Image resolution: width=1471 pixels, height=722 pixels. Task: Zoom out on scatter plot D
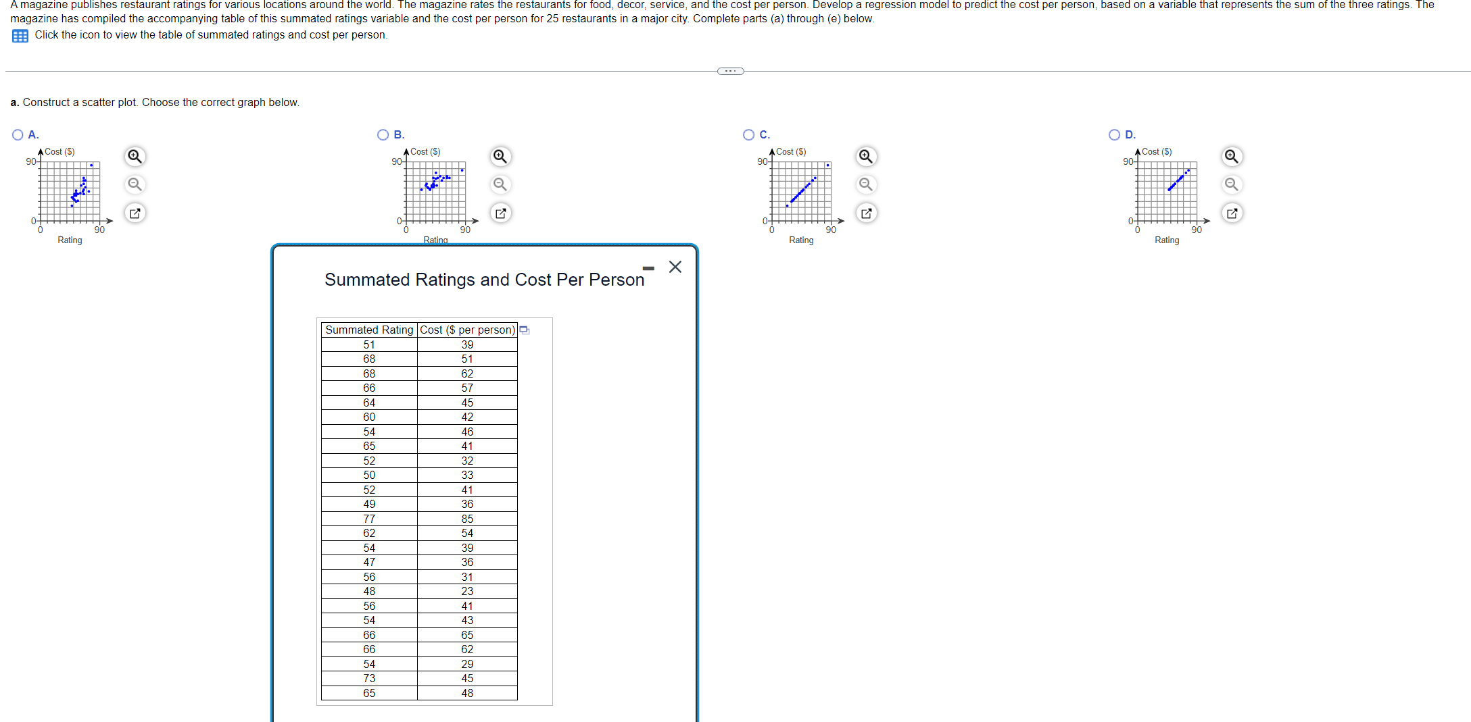coord(1232,184)
